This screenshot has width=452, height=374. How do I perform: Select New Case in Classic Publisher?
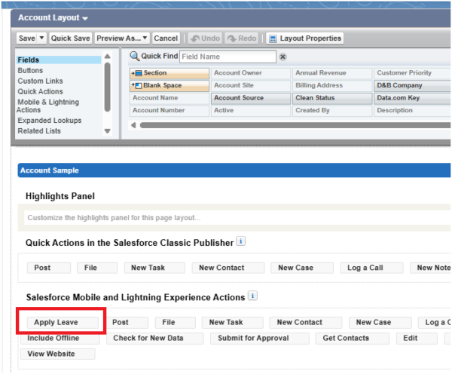point(302,268)
